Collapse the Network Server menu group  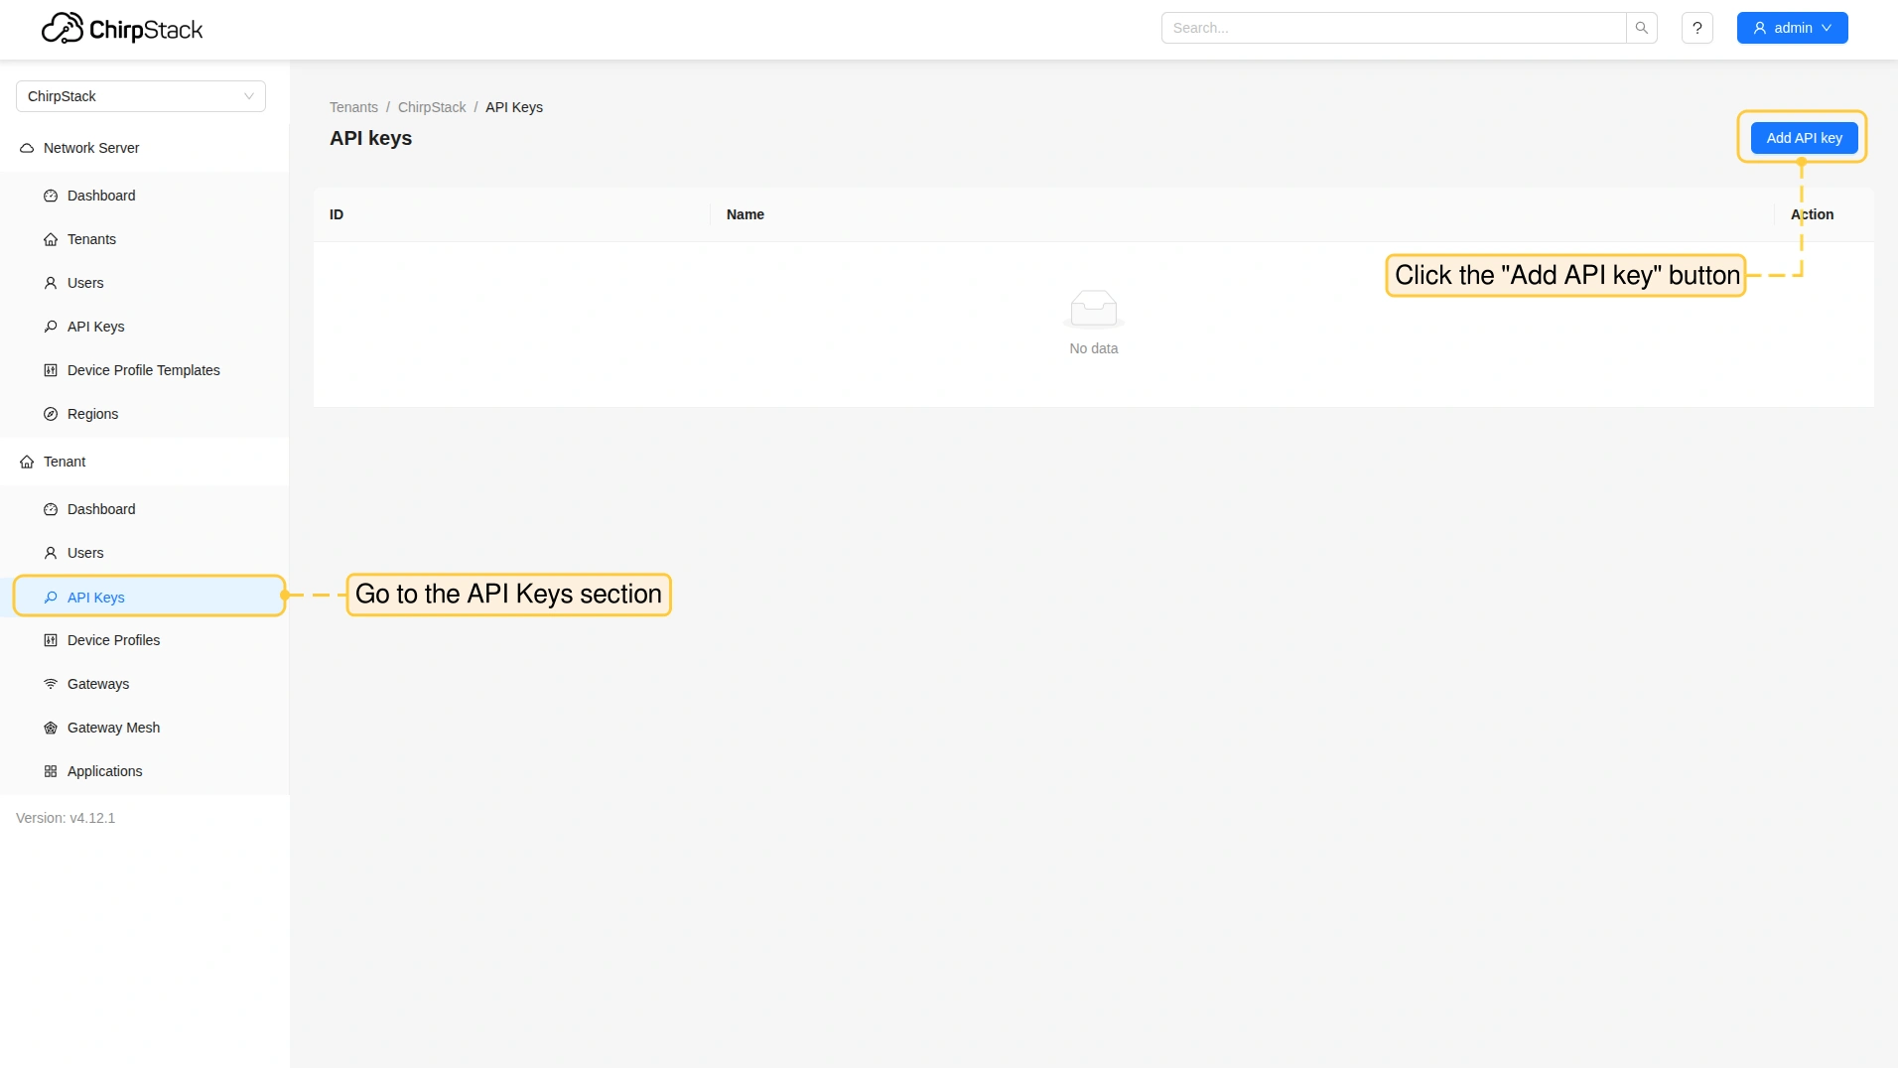[x=91, y=148]
